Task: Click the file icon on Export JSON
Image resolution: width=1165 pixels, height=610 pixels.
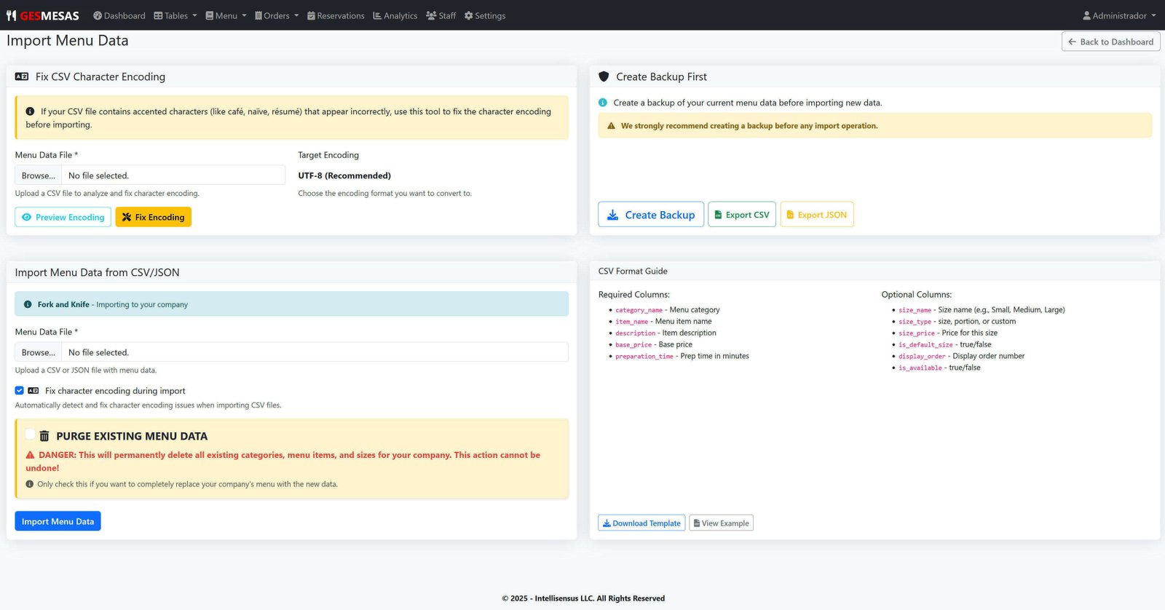Action: point(790,215)
